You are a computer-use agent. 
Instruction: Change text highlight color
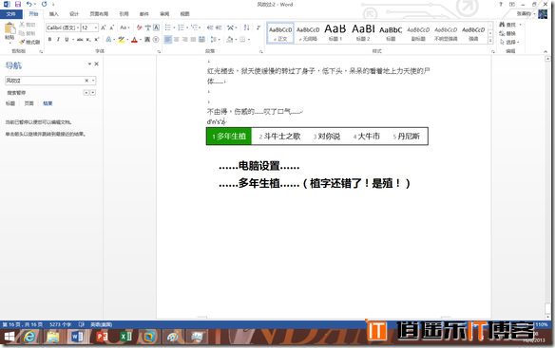[122, 40]
